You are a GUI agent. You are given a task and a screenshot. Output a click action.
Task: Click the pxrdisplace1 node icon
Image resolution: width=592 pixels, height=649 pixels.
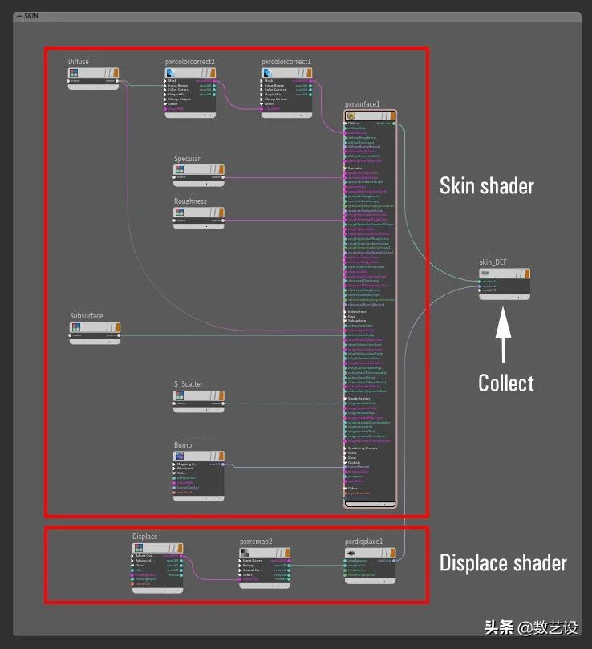coord(351,553)
